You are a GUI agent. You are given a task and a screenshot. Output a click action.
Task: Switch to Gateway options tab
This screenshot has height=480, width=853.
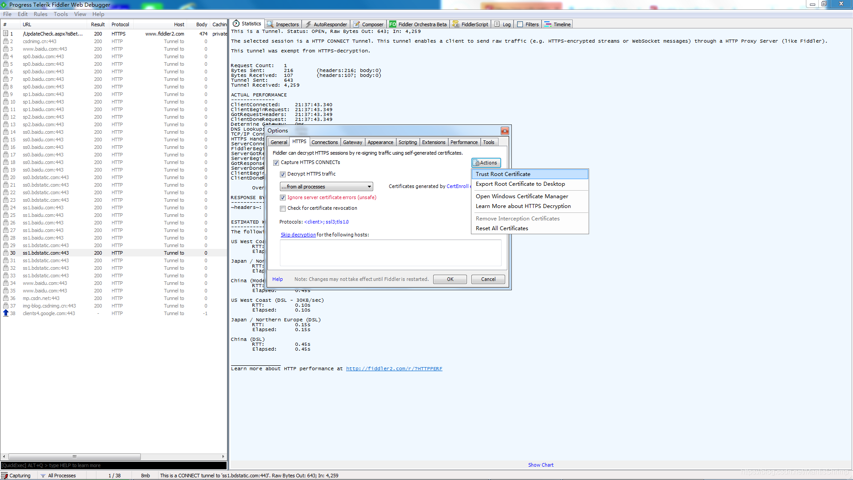[353, 142]
